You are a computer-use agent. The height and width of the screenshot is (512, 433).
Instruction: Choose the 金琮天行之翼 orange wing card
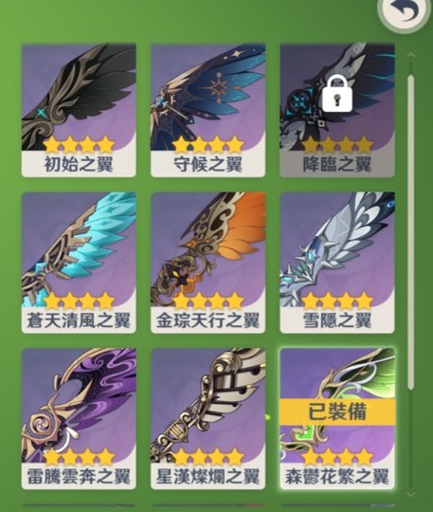click(x=207, y=263)
